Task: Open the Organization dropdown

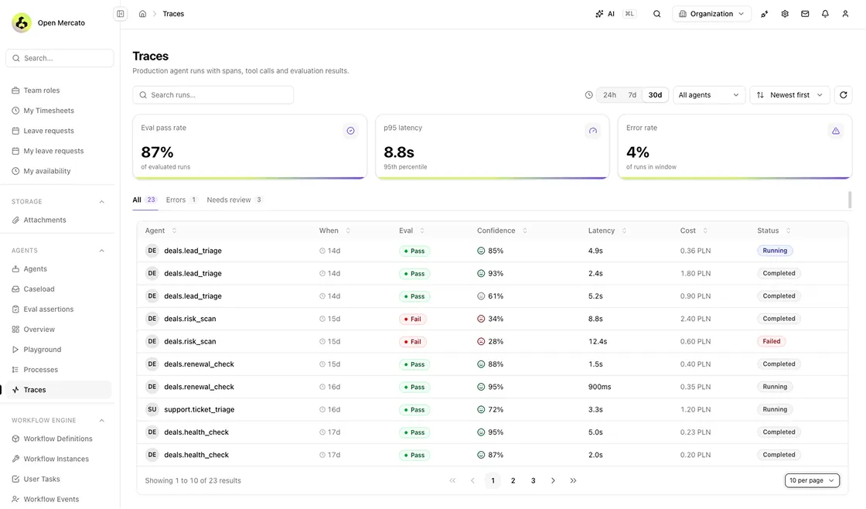Action: click(711, 14)
